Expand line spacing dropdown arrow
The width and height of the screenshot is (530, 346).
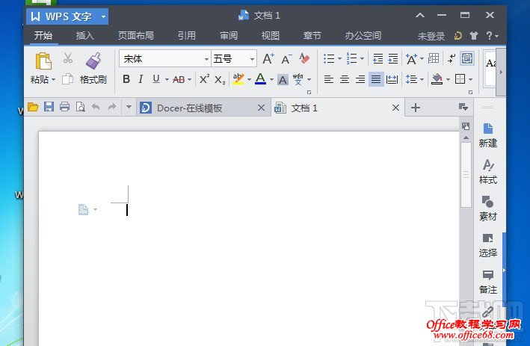tap(422, 80)
